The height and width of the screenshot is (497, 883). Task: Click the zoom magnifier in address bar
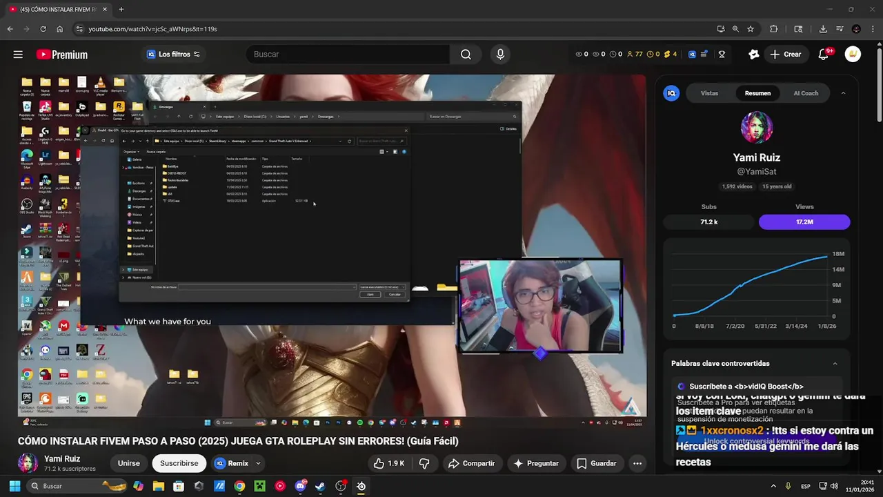735,29
